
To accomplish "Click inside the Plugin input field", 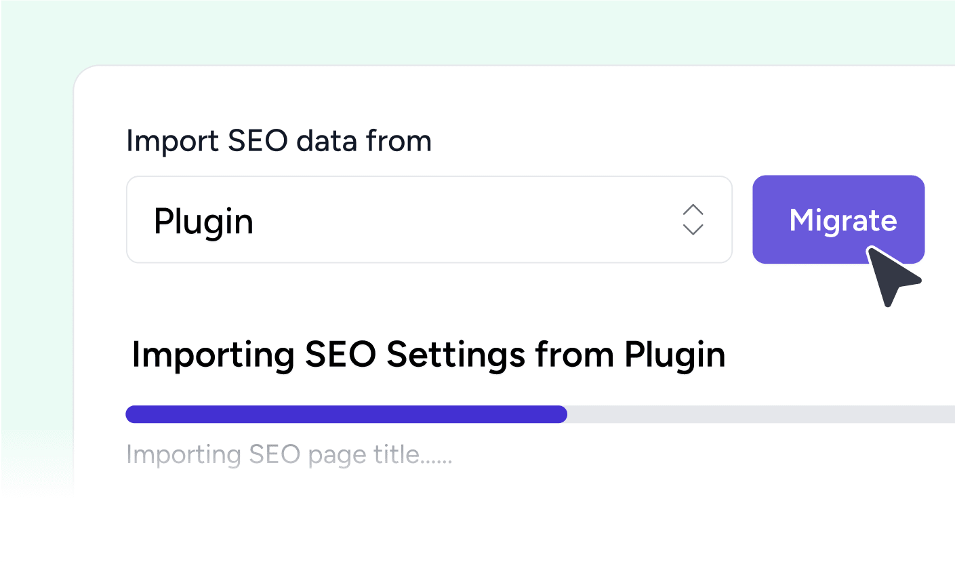I will (x=407, y=220).
